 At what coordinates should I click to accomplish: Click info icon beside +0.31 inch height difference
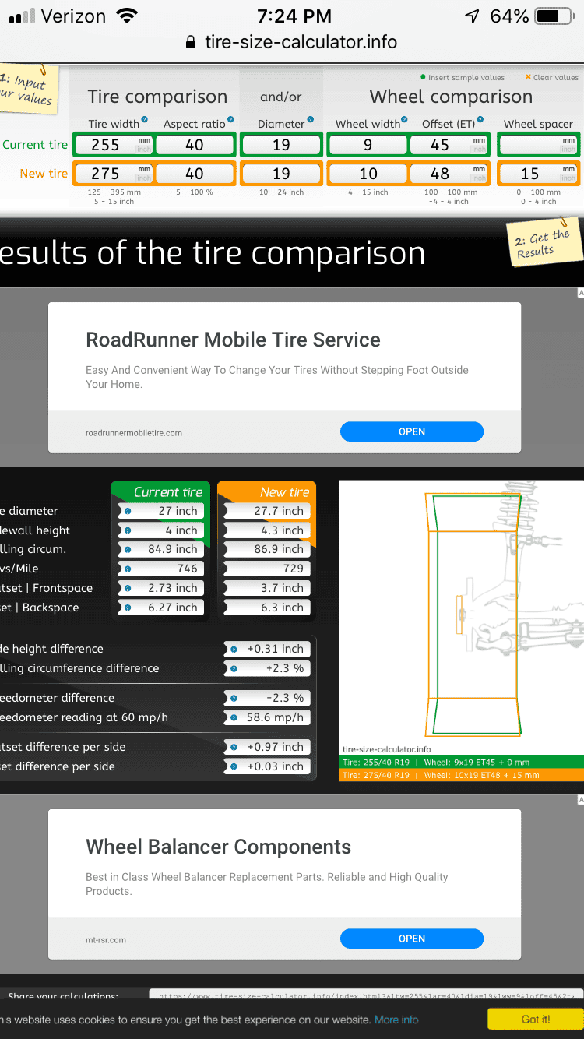click(234, 649)
